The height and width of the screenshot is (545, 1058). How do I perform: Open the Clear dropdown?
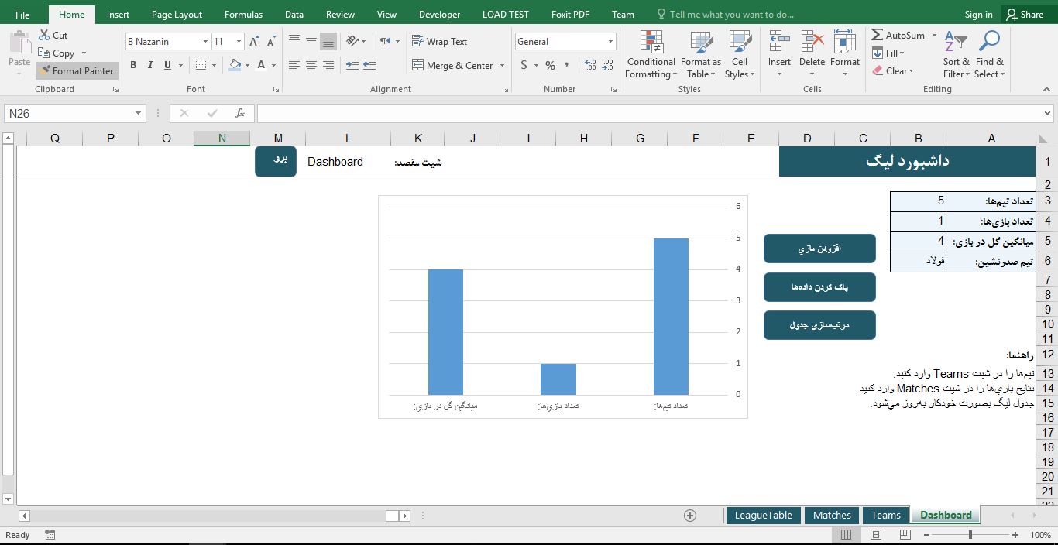coord(894,70)
